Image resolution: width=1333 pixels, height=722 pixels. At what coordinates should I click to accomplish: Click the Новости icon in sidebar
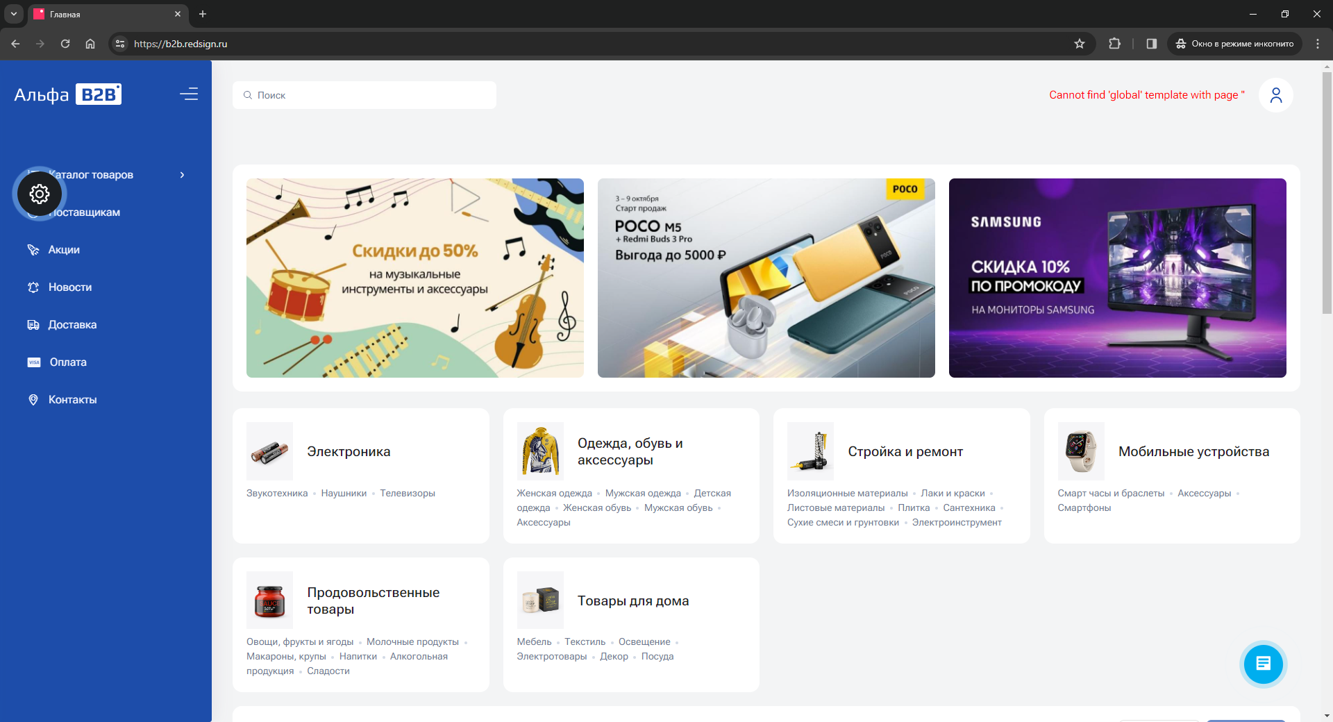[x=33, y=287]
